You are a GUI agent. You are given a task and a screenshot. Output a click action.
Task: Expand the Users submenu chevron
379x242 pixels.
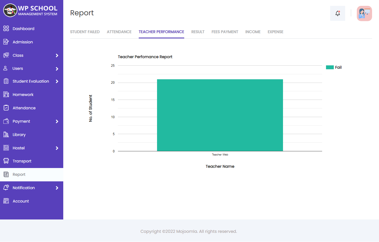pyautogui.click(x=57, y=68)
